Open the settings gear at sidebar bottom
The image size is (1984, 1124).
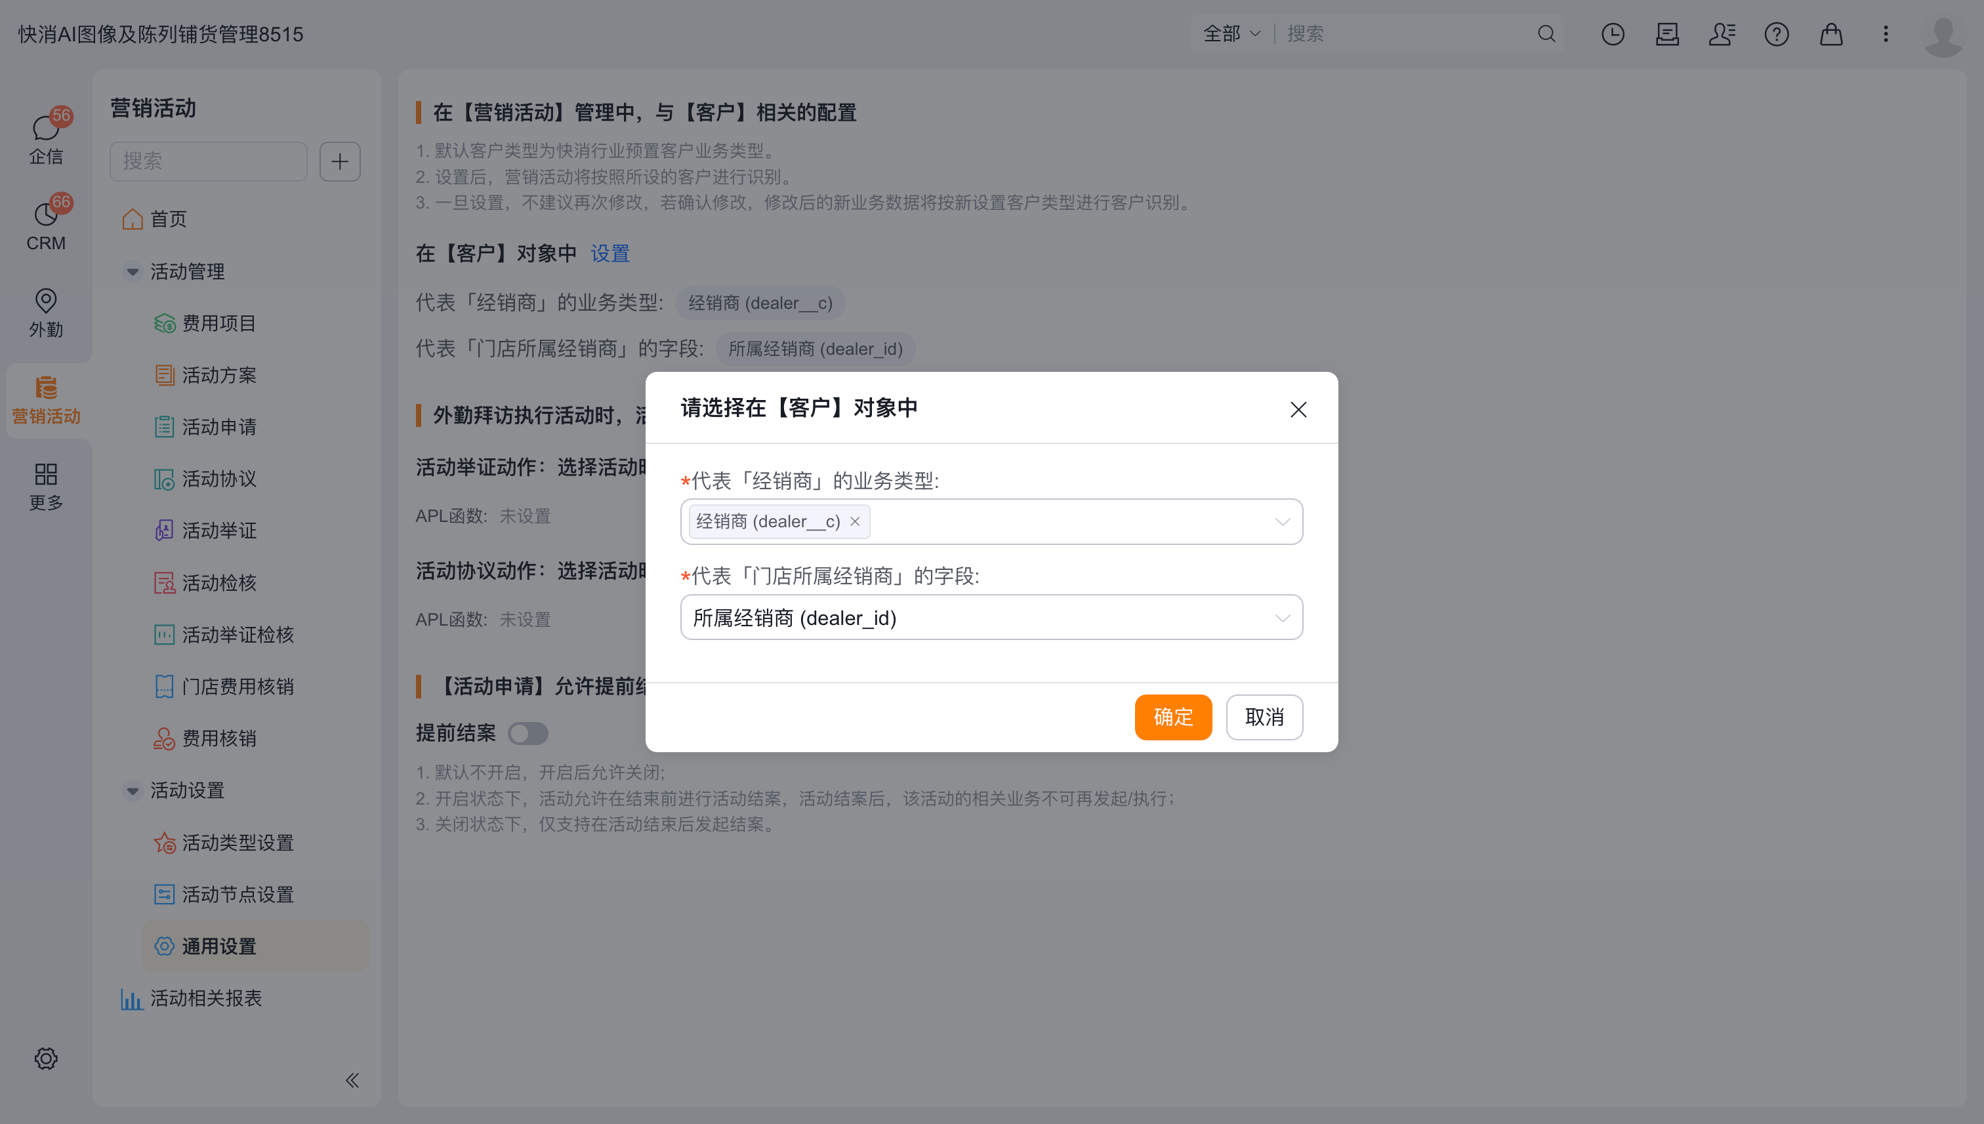pyautogui.click(x=47, y=1058)
